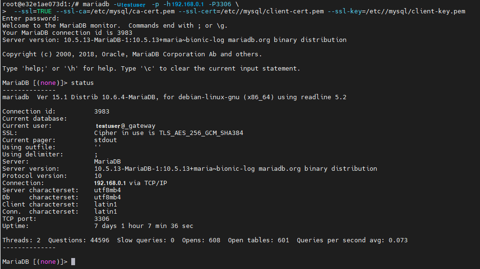
Task: Click the TCP port value '3306'
Action: [x=102, y=219]
